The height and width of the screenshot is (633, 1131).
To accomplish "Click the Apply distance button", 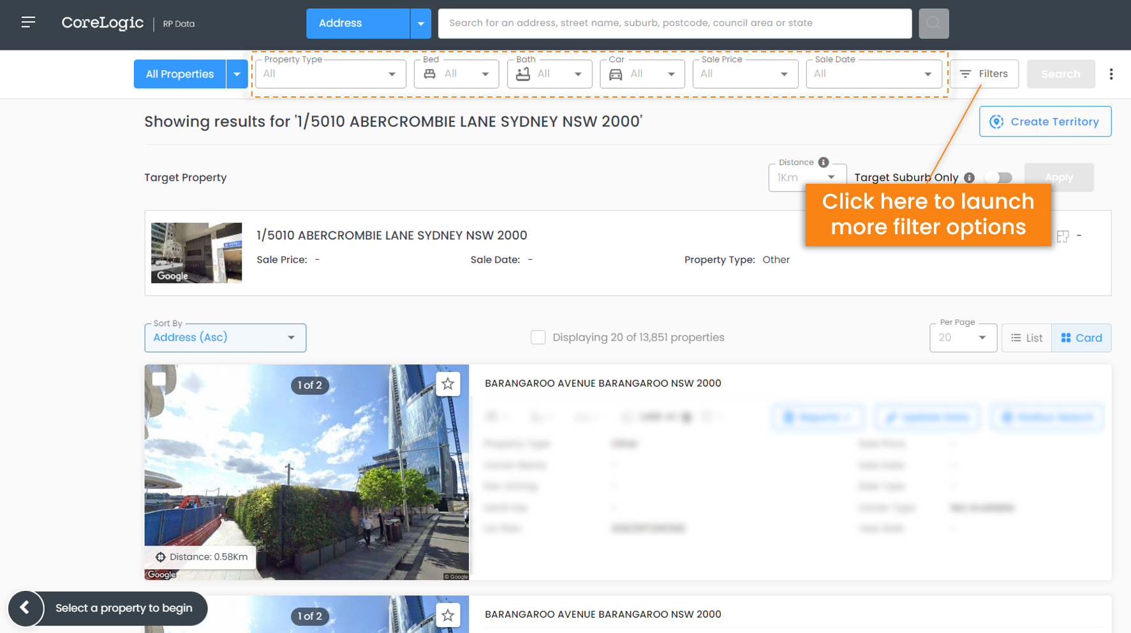I will click(1059, 177).
